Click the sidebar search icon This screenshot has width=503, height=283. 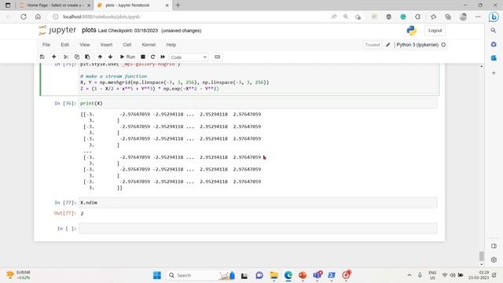pos(494,30)
